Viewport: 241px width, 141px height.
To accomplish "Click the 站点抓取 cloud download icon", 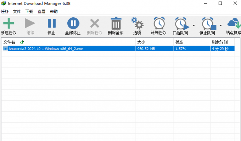I will [234, 23].
